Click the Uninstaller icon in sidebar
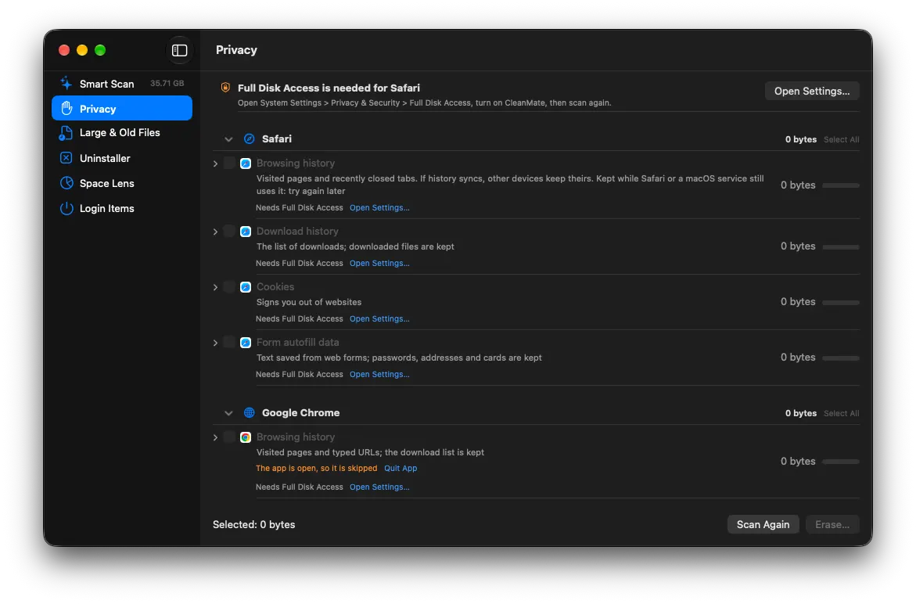This screenshot has width=916, height=604. [66, 158]
